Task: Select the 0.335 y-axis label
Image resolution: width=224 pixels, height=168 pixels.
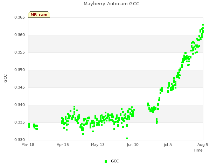Action: (20, 122)
